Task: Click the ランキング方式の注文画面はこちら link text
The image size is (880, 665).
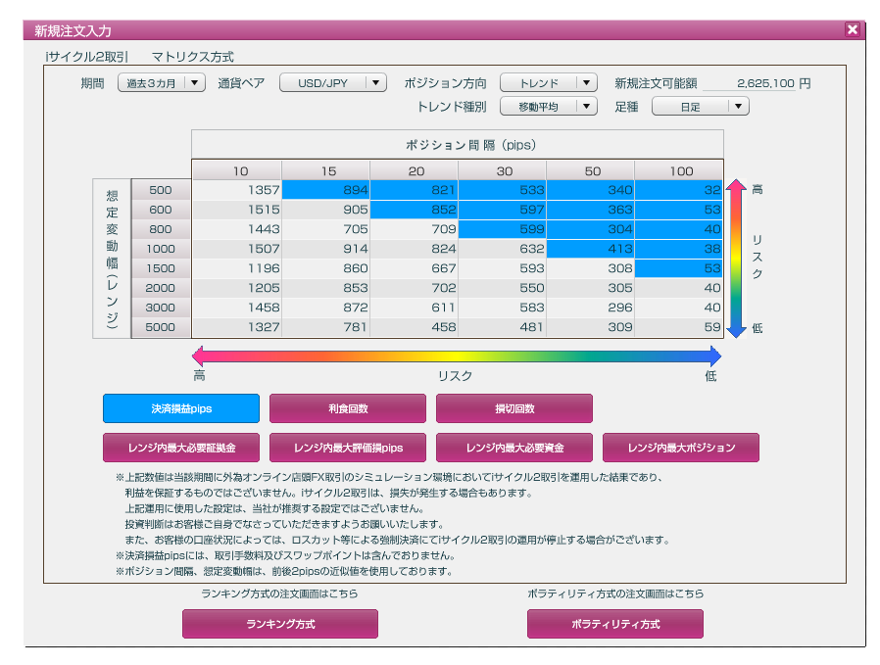Action: click(280, 594)
